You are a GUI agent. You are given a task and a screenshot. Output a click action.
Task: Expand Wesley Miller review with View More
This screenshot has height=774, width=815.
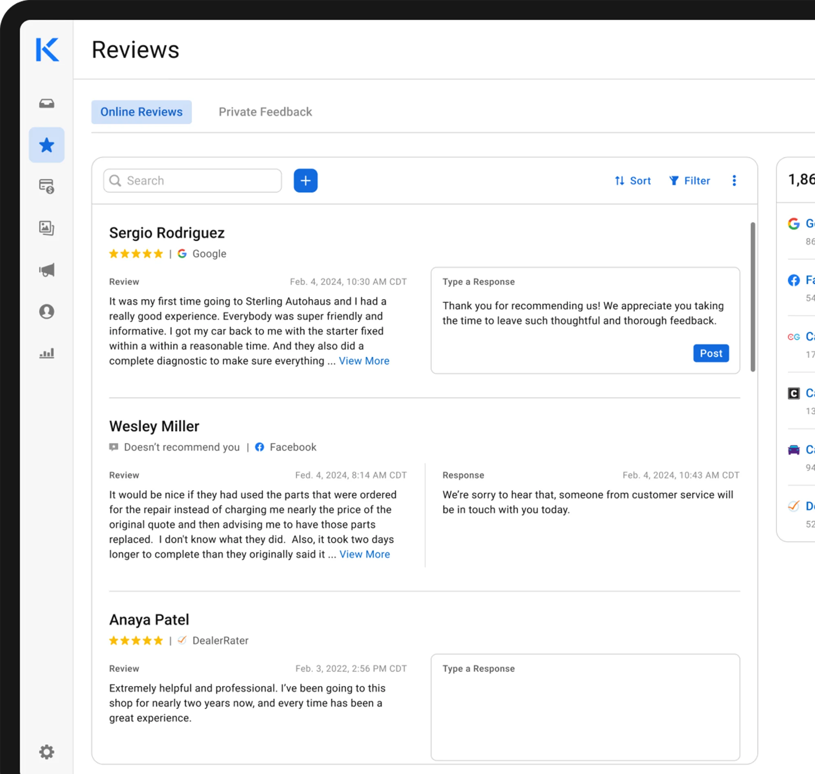coord(364,554)
